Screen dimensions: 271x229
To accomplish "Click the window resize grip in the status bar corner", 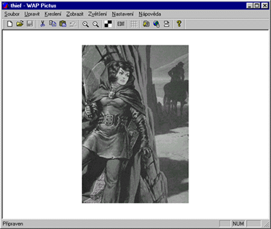I will pyautogui.click(x=267, y=224).
